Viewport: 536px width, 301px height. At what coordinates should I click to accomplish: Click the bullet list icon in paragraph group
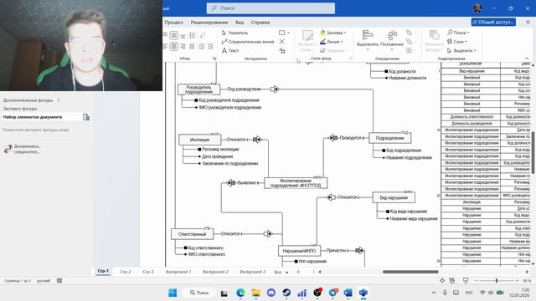coord(193,35)
